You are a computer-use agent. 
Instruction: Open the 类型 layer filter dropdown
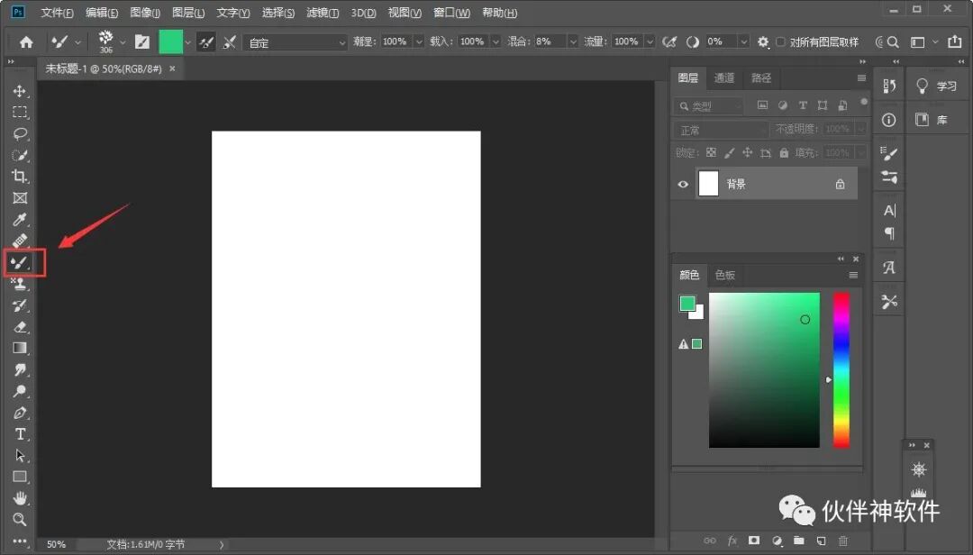(x=708, y=106)
